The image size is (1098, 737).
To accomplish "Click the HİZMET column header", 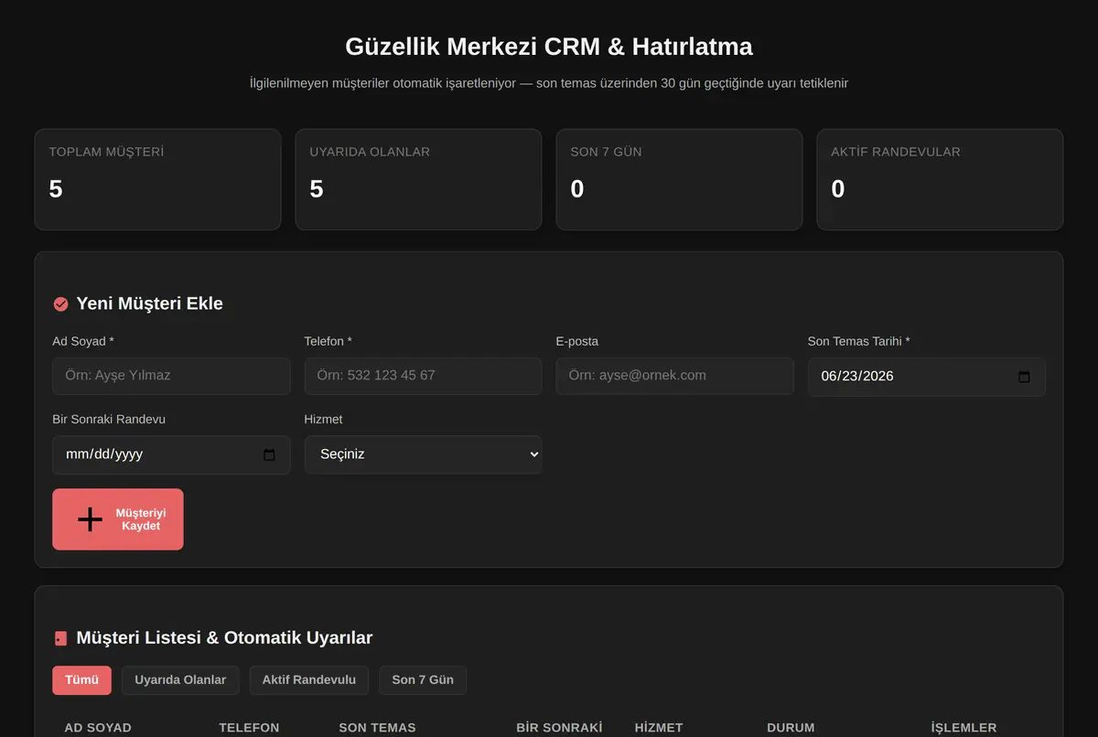I will click(659, 728).
